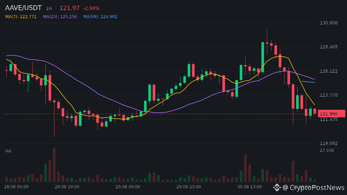Click the 123.778 price axis label
Image resolution: width=347 pixels, height=195 pixels.
coord(329,95)
